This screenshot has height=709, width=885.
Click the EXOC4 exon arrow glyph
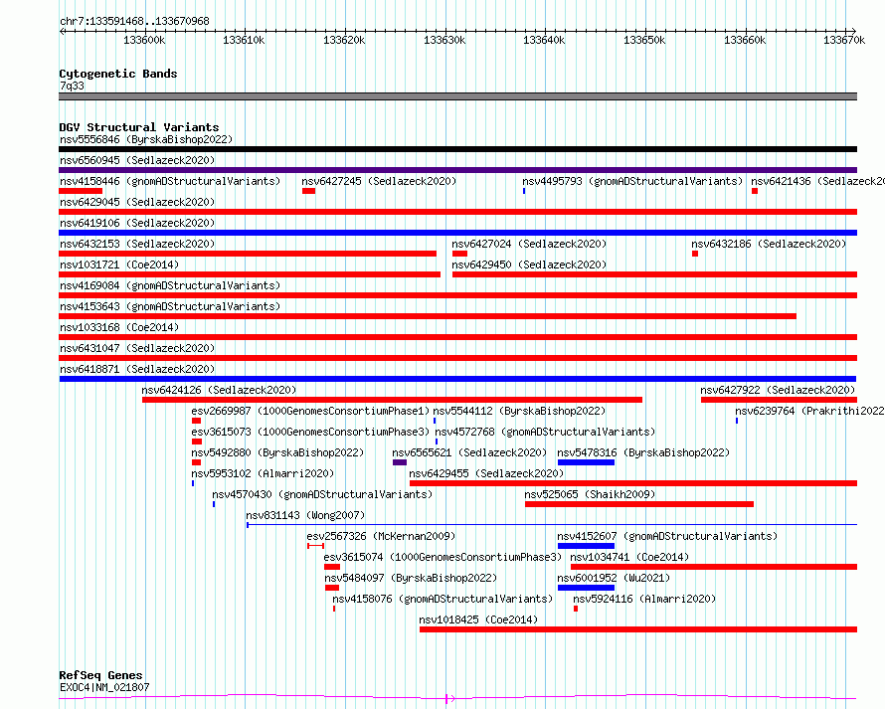449,699
